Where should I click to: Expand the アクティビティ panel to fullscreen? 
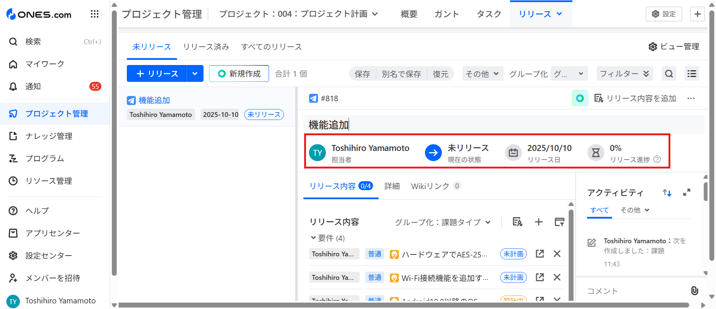click(686, 193)
